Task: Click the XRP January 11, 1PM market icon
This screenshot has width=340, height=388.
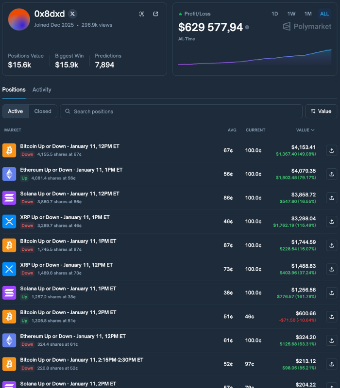Action: (9, 222)
